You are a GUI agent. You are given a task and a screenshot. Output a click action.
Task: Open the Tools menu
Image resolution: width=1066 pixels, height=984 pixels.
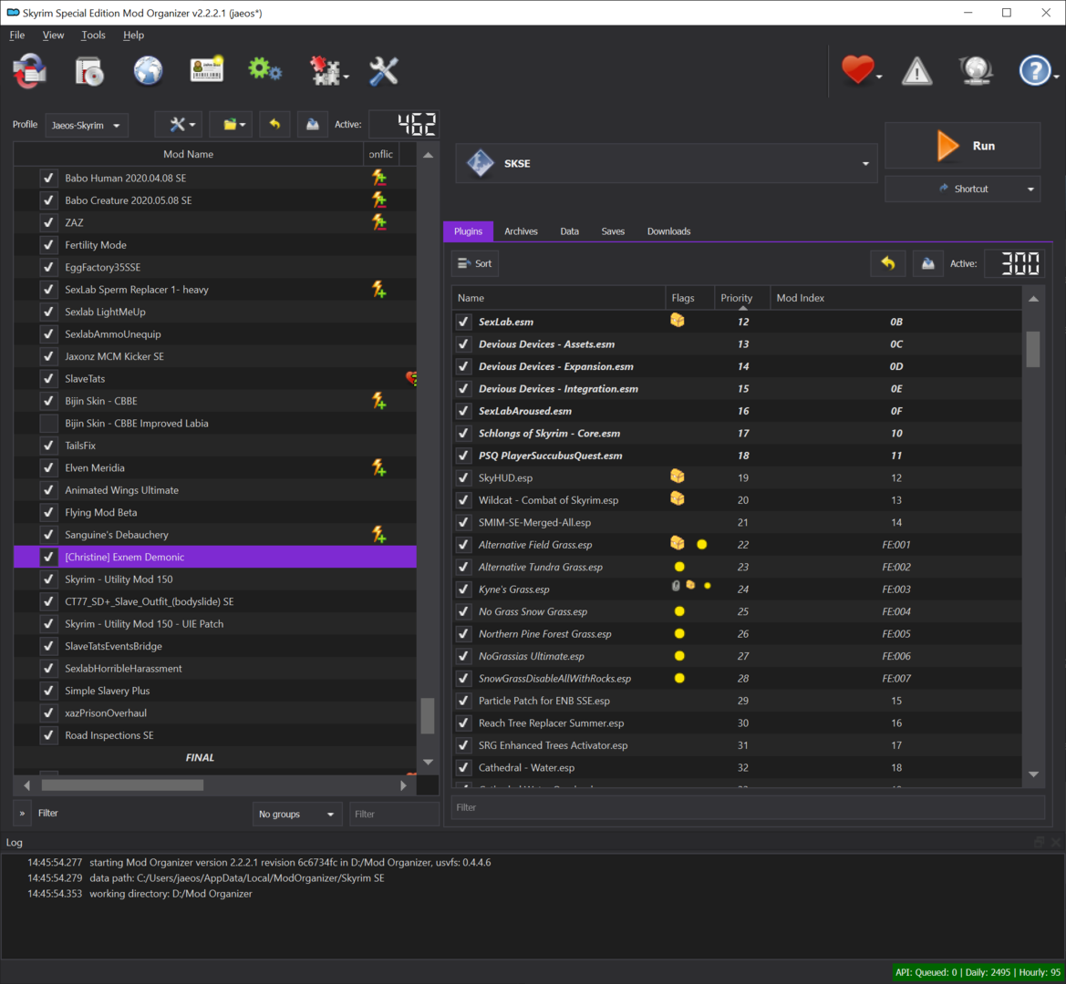point(93,36)
